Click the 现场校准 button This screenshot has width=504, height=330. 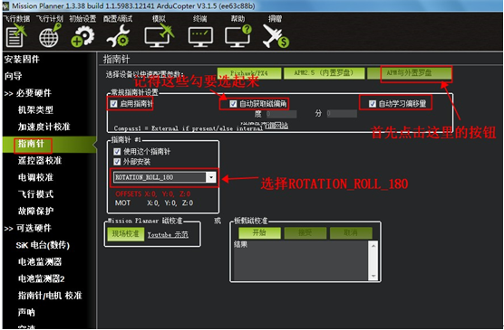point(125,234)
